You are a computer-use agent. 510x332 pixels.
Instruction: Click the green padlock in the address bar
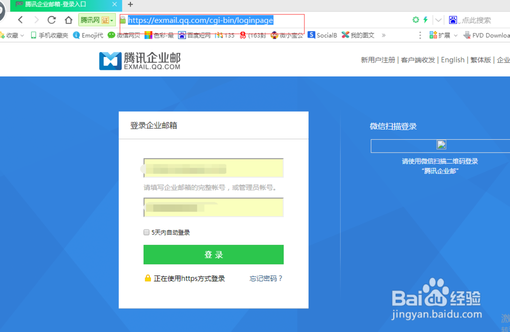click(x=123, y=20)
